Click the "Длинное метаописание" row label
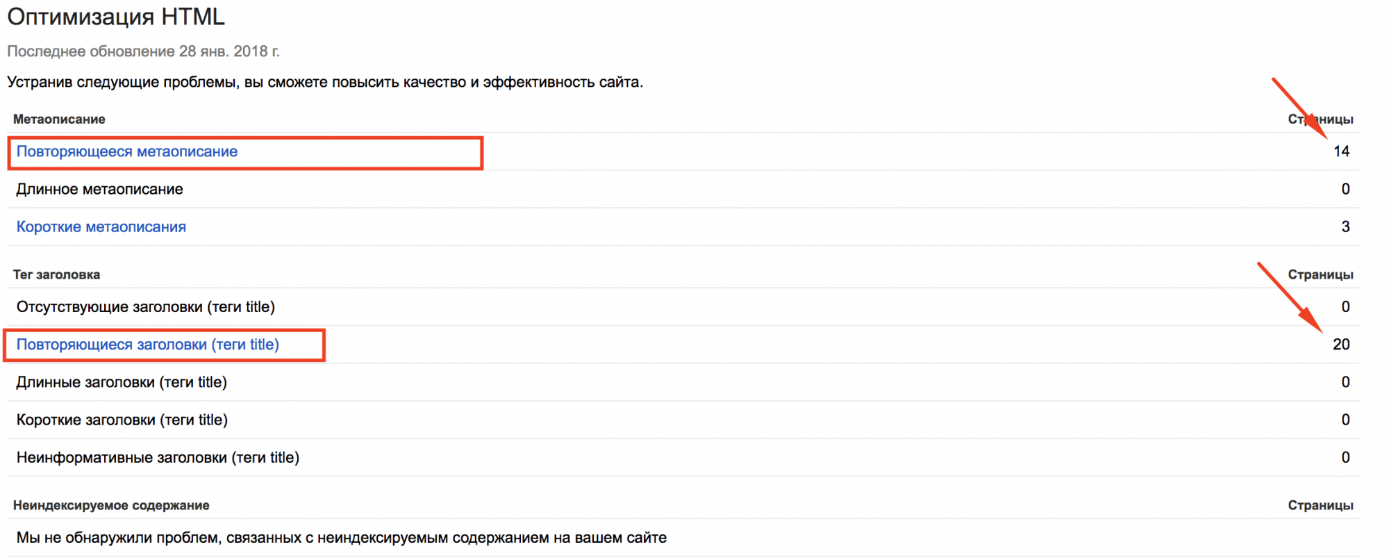Screen dimensions: 1389x558 100,189
